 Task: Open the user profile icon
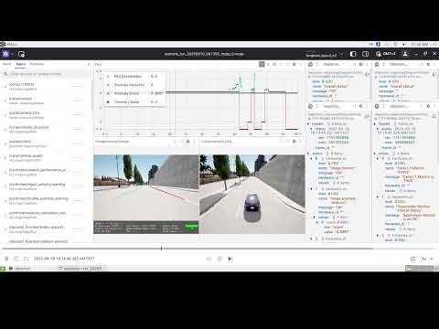click(x=405, y=54)
